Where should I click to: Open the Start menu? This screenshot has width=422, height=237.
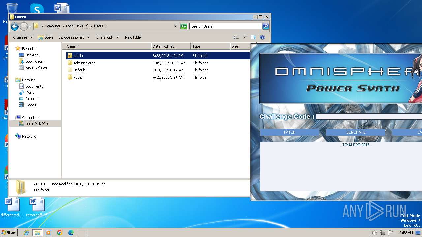[x=9, y=233]
